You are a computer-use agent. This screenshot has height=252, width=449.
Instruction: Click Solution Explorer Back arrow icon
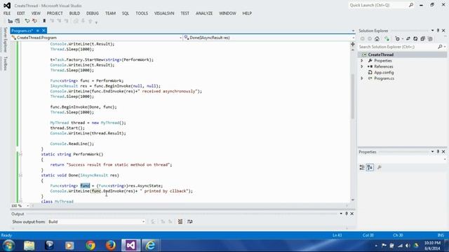click(x=363, y=39)
